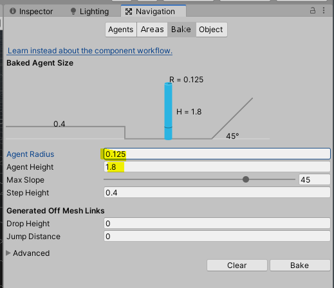Viewport: 334px width, 288px height.
Task: Click the Step Height input field
Action: (x=217, y=192)
